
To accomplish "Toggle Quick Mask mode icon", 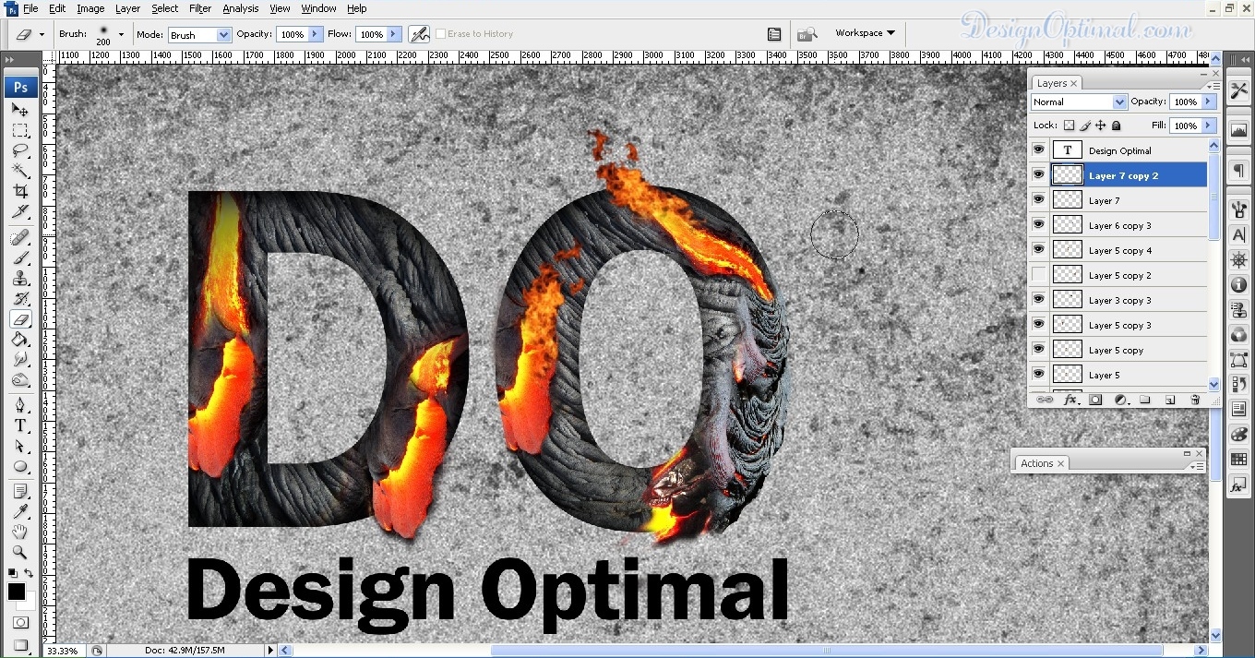I will pyautogui.click(x=20, y=623).
